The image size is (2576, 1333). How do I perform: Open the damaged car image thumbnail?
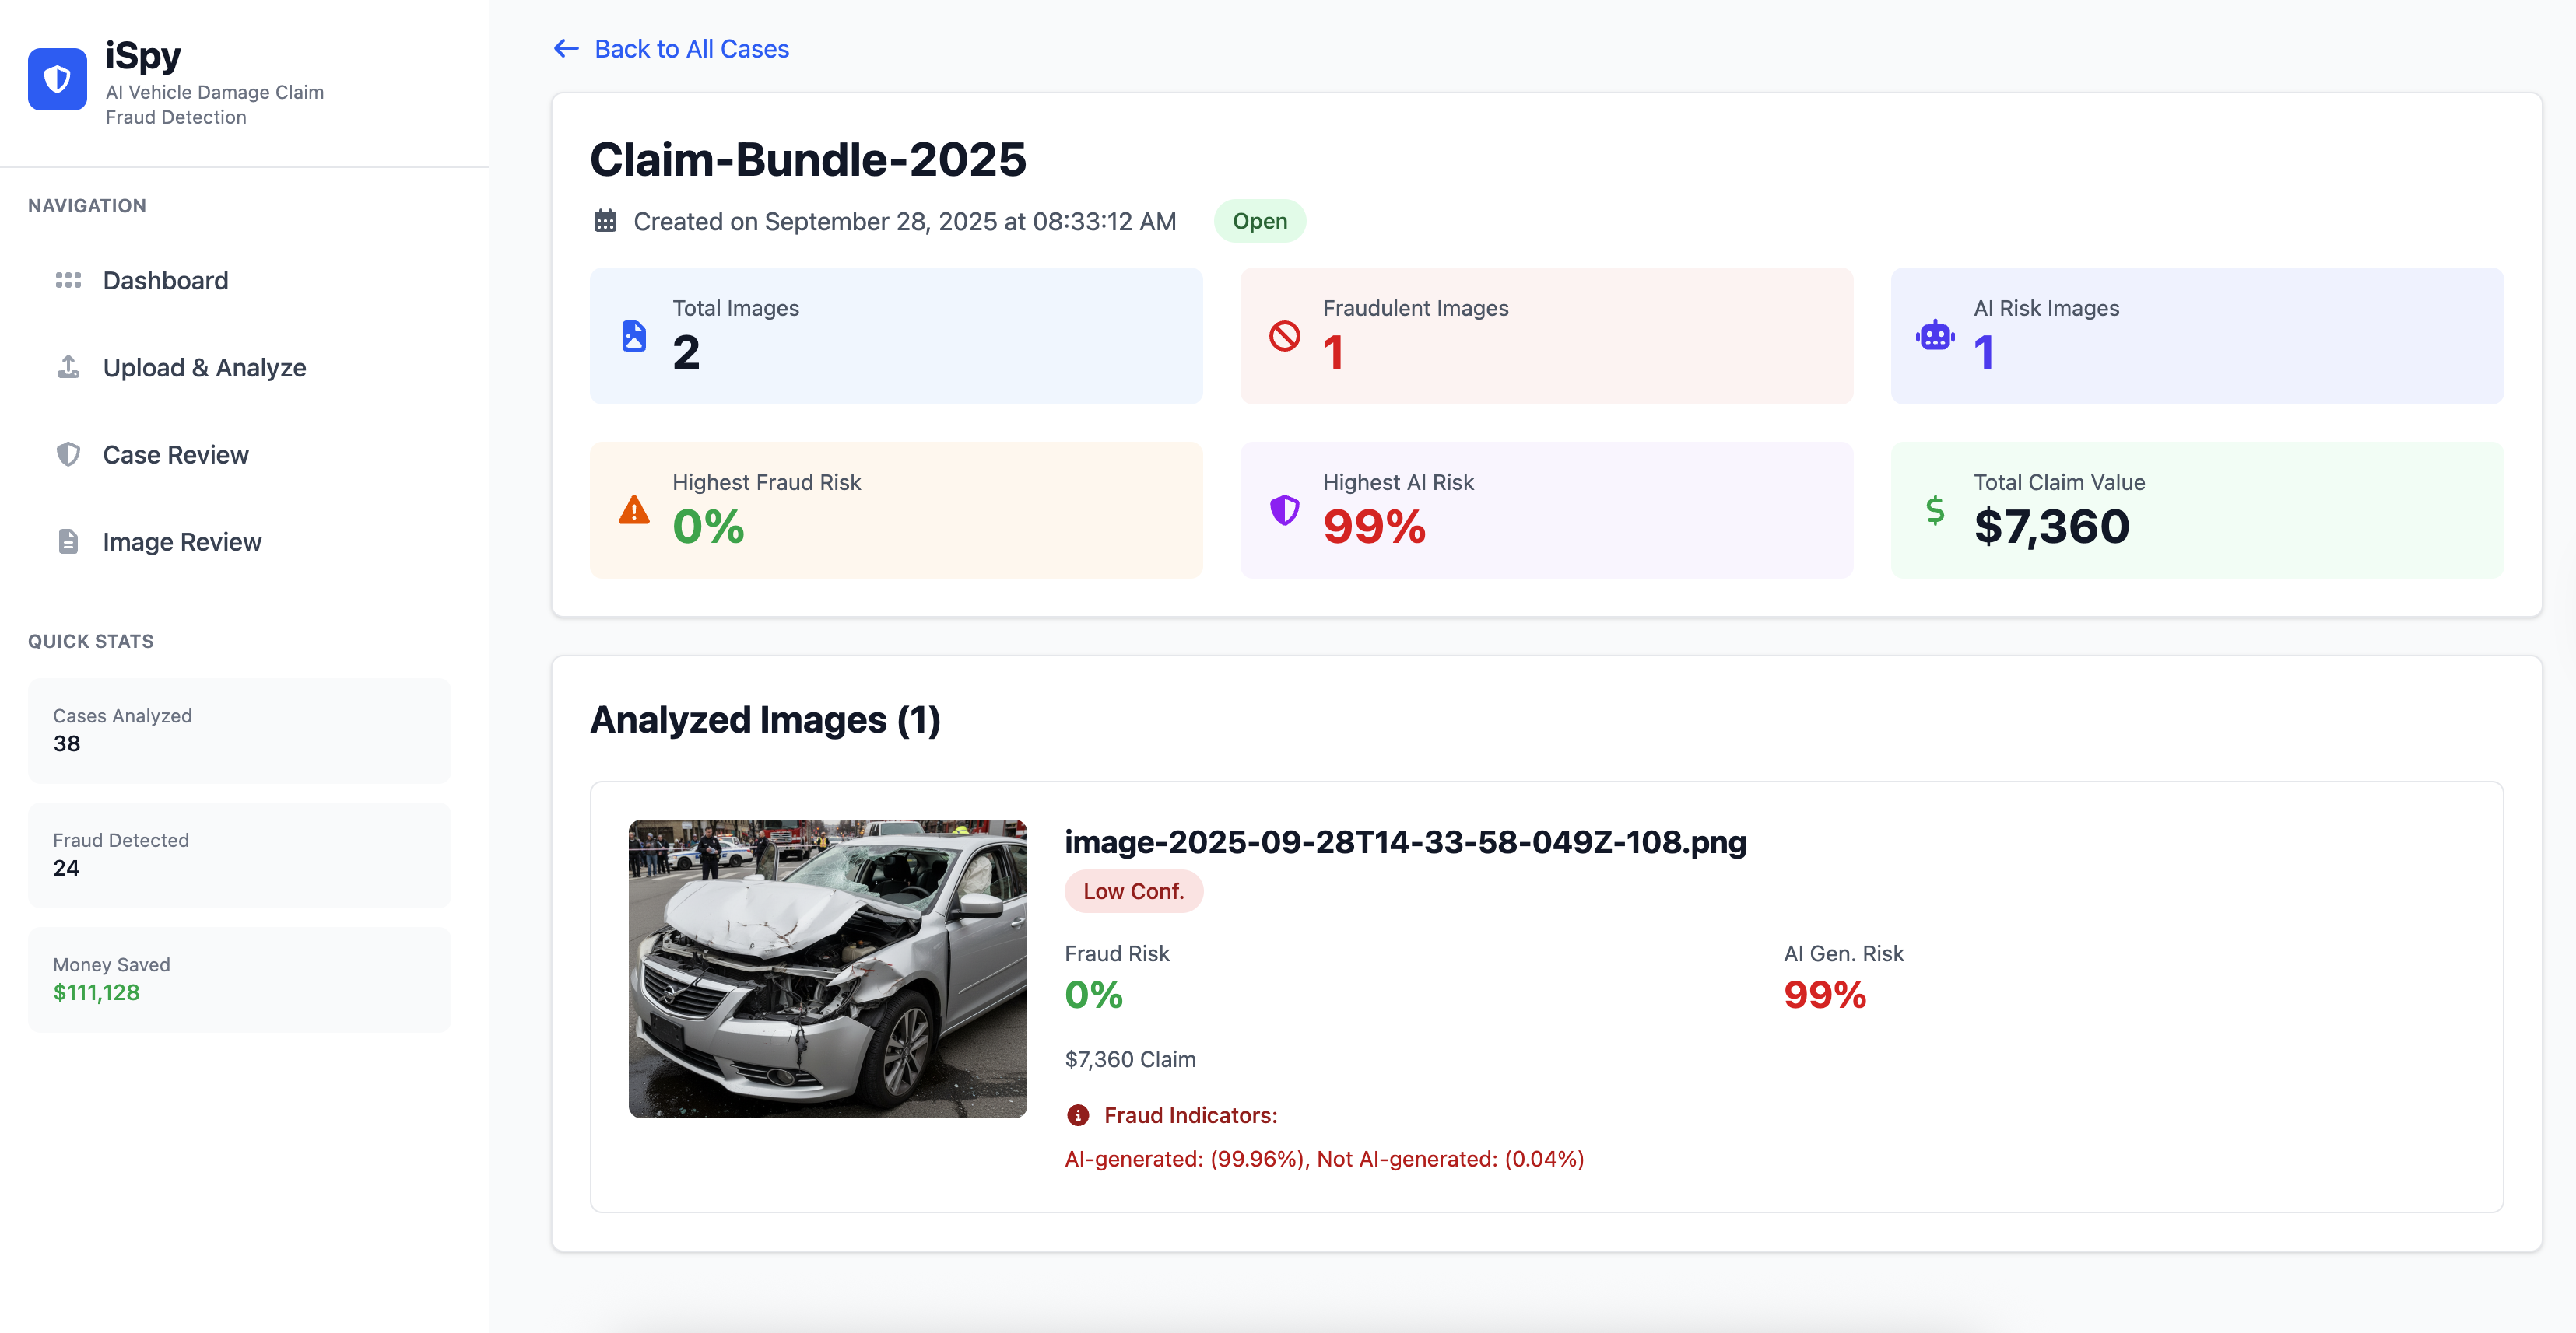pyautogui.click(x=827, y=967)
